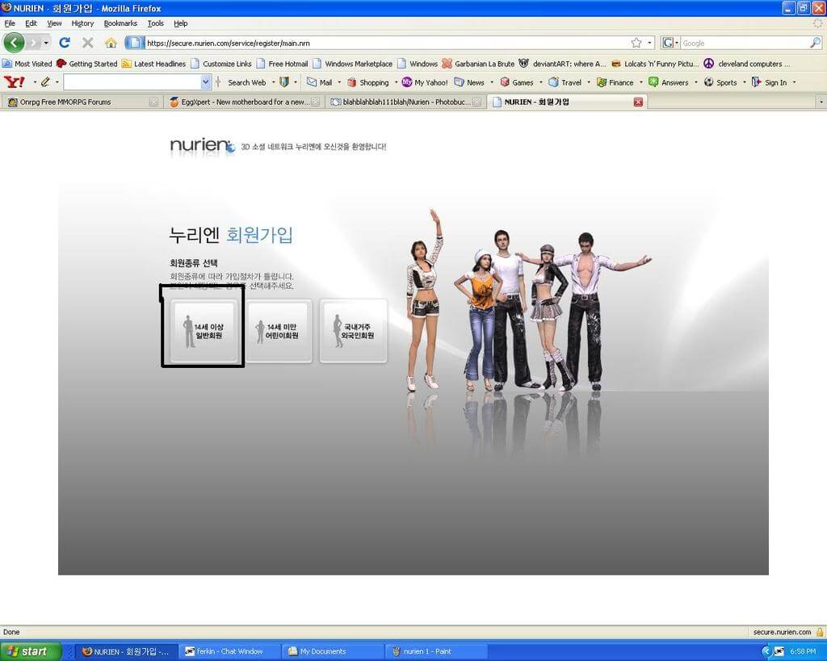Open the History menu
Image resolution: width=827 pixels, height=661 pixels.
click(82, 23)
